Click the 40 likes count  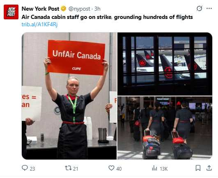119,169
